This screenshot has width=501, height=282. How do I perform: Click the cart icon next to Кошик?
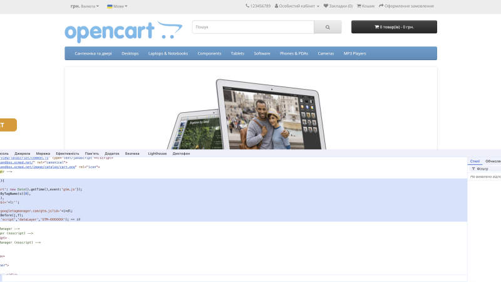tap(359, 6)
